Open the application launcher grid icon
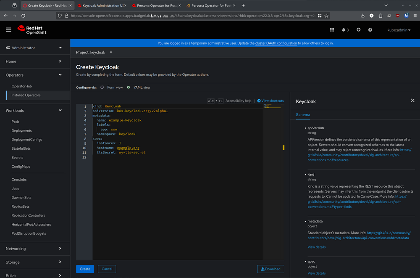The image size is (420, 278). point(332,30)
